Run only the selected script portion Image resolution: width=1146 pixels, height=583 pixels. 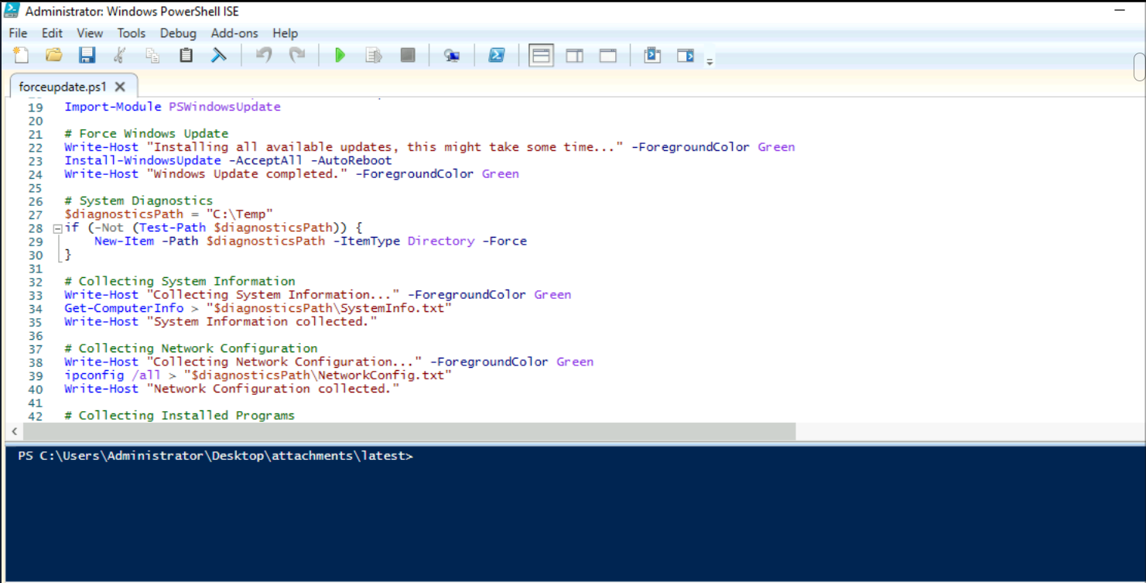point(374,55)
